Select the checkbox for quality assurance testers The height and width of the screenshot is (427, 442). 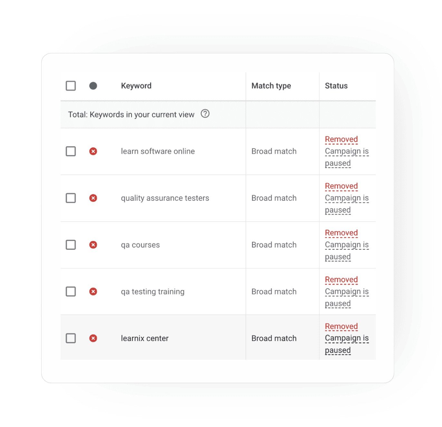(71, 198)
